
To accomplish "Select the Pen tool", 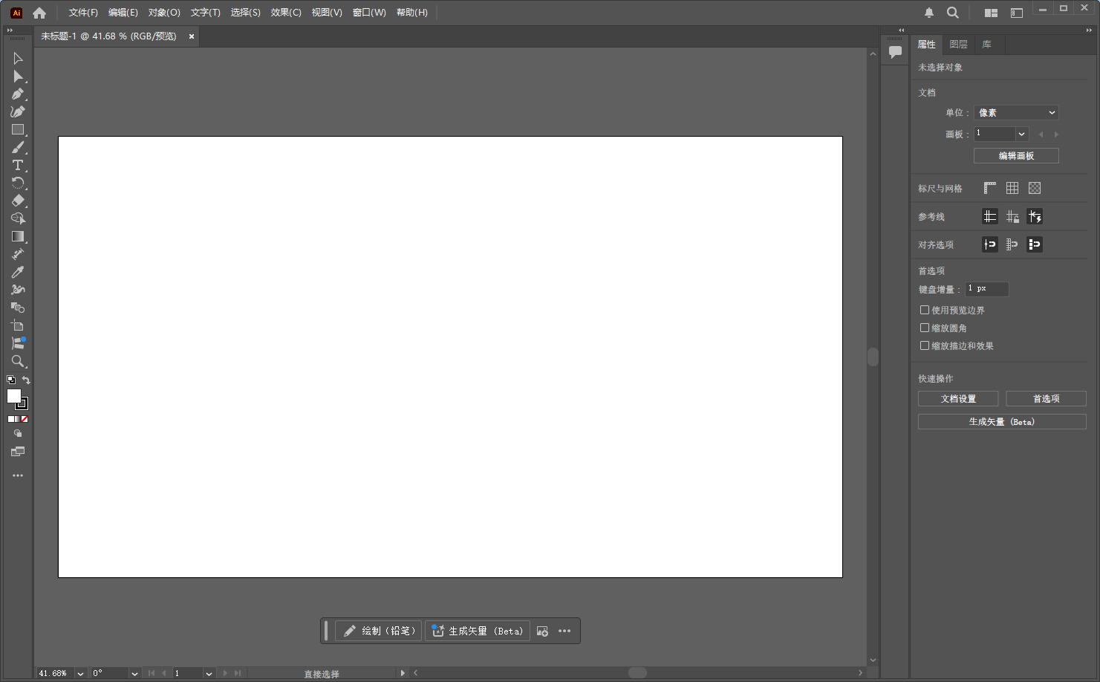I will [x=18, y=94].
